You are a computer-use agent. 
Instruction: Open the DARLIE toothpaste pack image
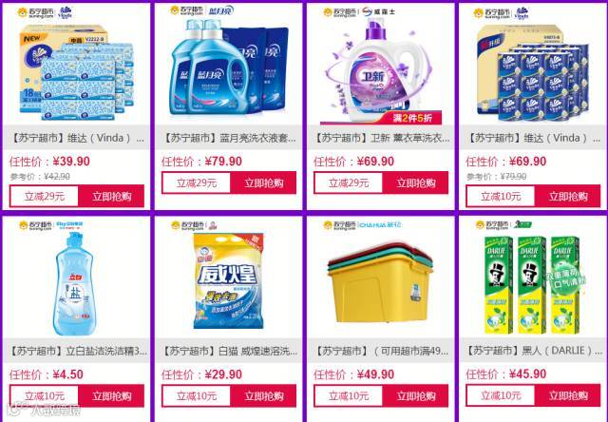click(534, 285)
